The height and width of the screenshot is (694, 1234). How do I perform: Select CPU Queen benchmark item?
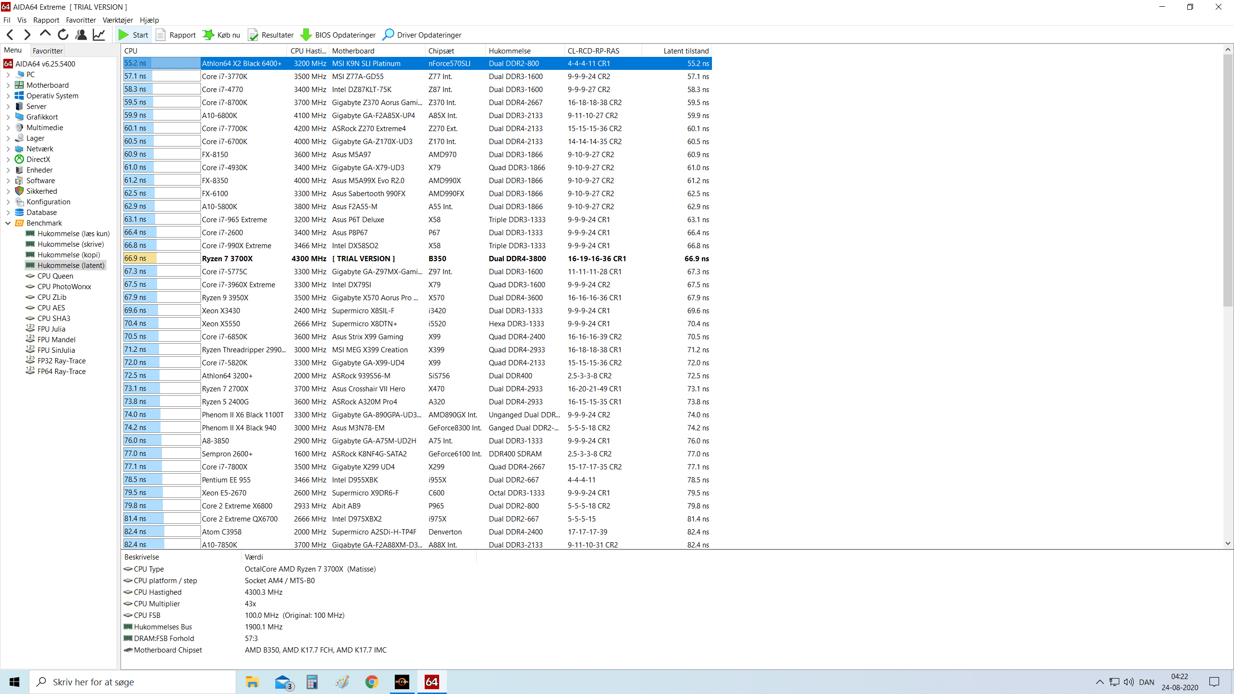pos(55,276)
